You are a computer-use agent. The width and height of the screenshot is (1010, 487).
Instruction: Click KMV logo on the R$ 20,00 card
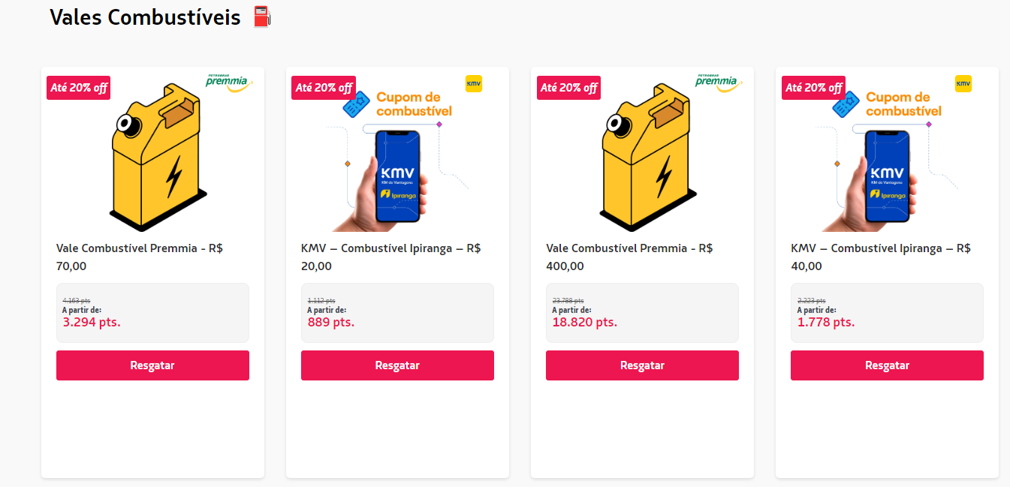(474, 83)
